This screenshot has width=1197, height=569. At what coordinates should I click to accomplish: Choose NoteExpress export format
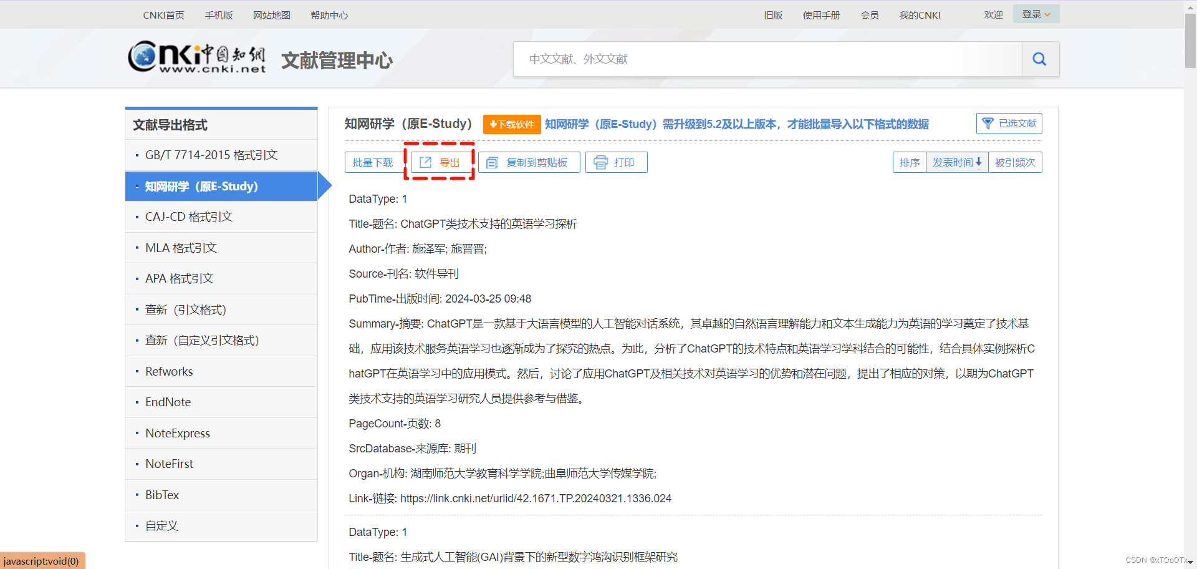(221, 433)
